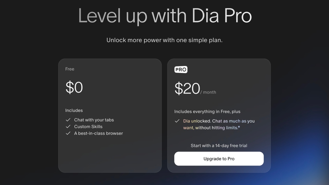This screenshot has height=185, width=329.
Task: Click the $0 price on Free plan
Action: (74, 87)
